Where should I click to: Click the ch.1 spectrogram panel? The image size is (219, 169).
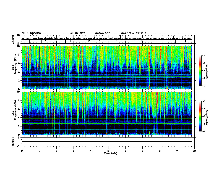(107, 67)
